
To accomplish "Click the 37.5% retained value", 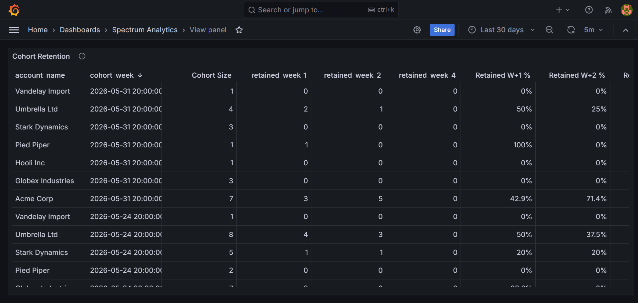I will point(596,235).
